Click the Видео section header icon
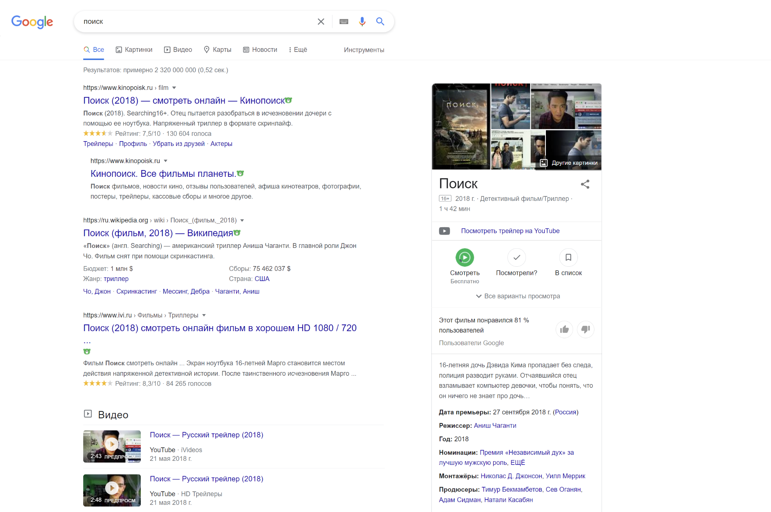Viewport: 771px width, 512px height. pyautogui.click(x=88, y=414)
